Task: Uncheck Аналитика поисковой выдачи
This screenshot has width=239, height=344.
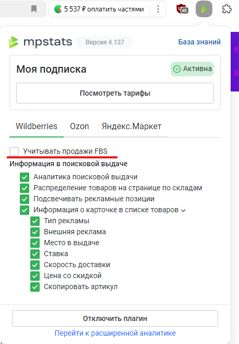Action: coord(25,177)
